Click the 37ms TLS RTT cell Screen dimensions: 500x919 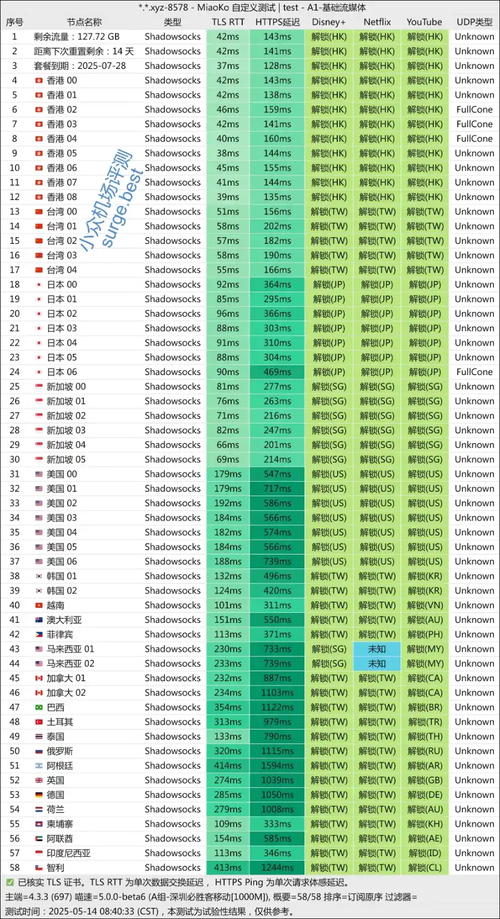pos(228,66)
